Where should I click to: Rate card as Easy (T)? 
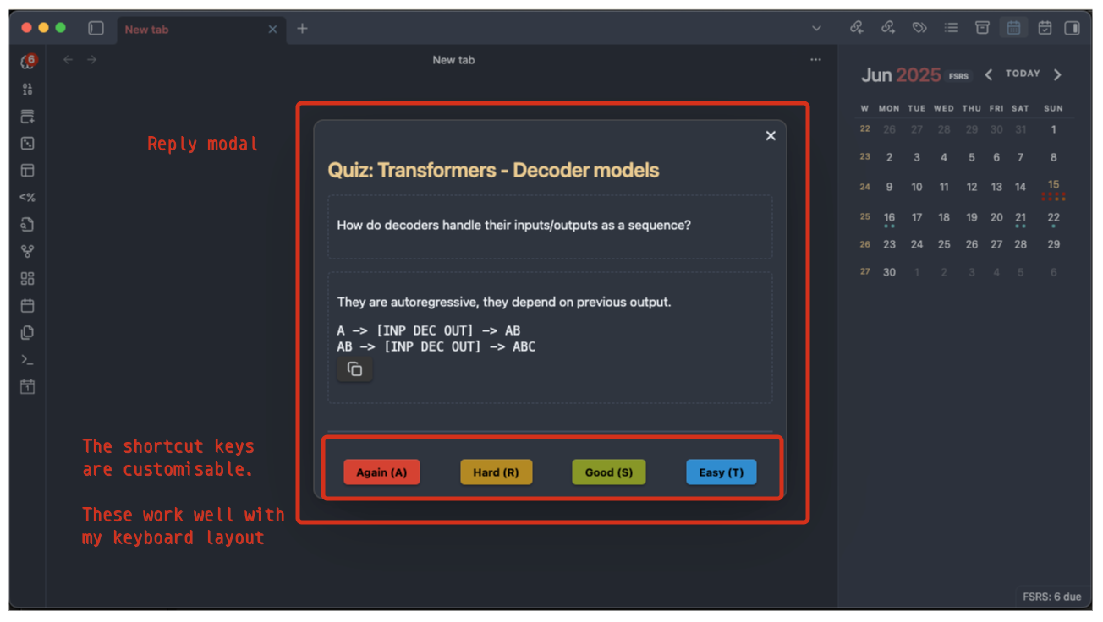[x=722, y=472]
